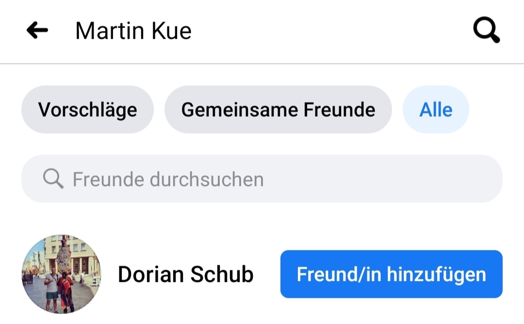The width and height of the screenshot is (524, 324).
Task: Tap the black search icon in the header
Action: pyautogui.click(x=486, y=31)
